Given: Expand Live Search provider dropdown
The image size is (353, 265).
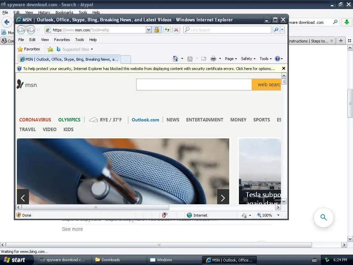Looking at the screenshot, I should (x=282, y=30).
